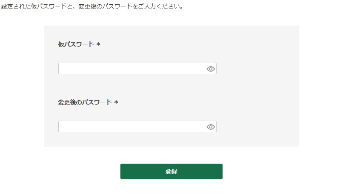Submit the form with the 登録 button
Viewport: 340px width, 194px height.
pyautogui.click(x=171, y=171)
